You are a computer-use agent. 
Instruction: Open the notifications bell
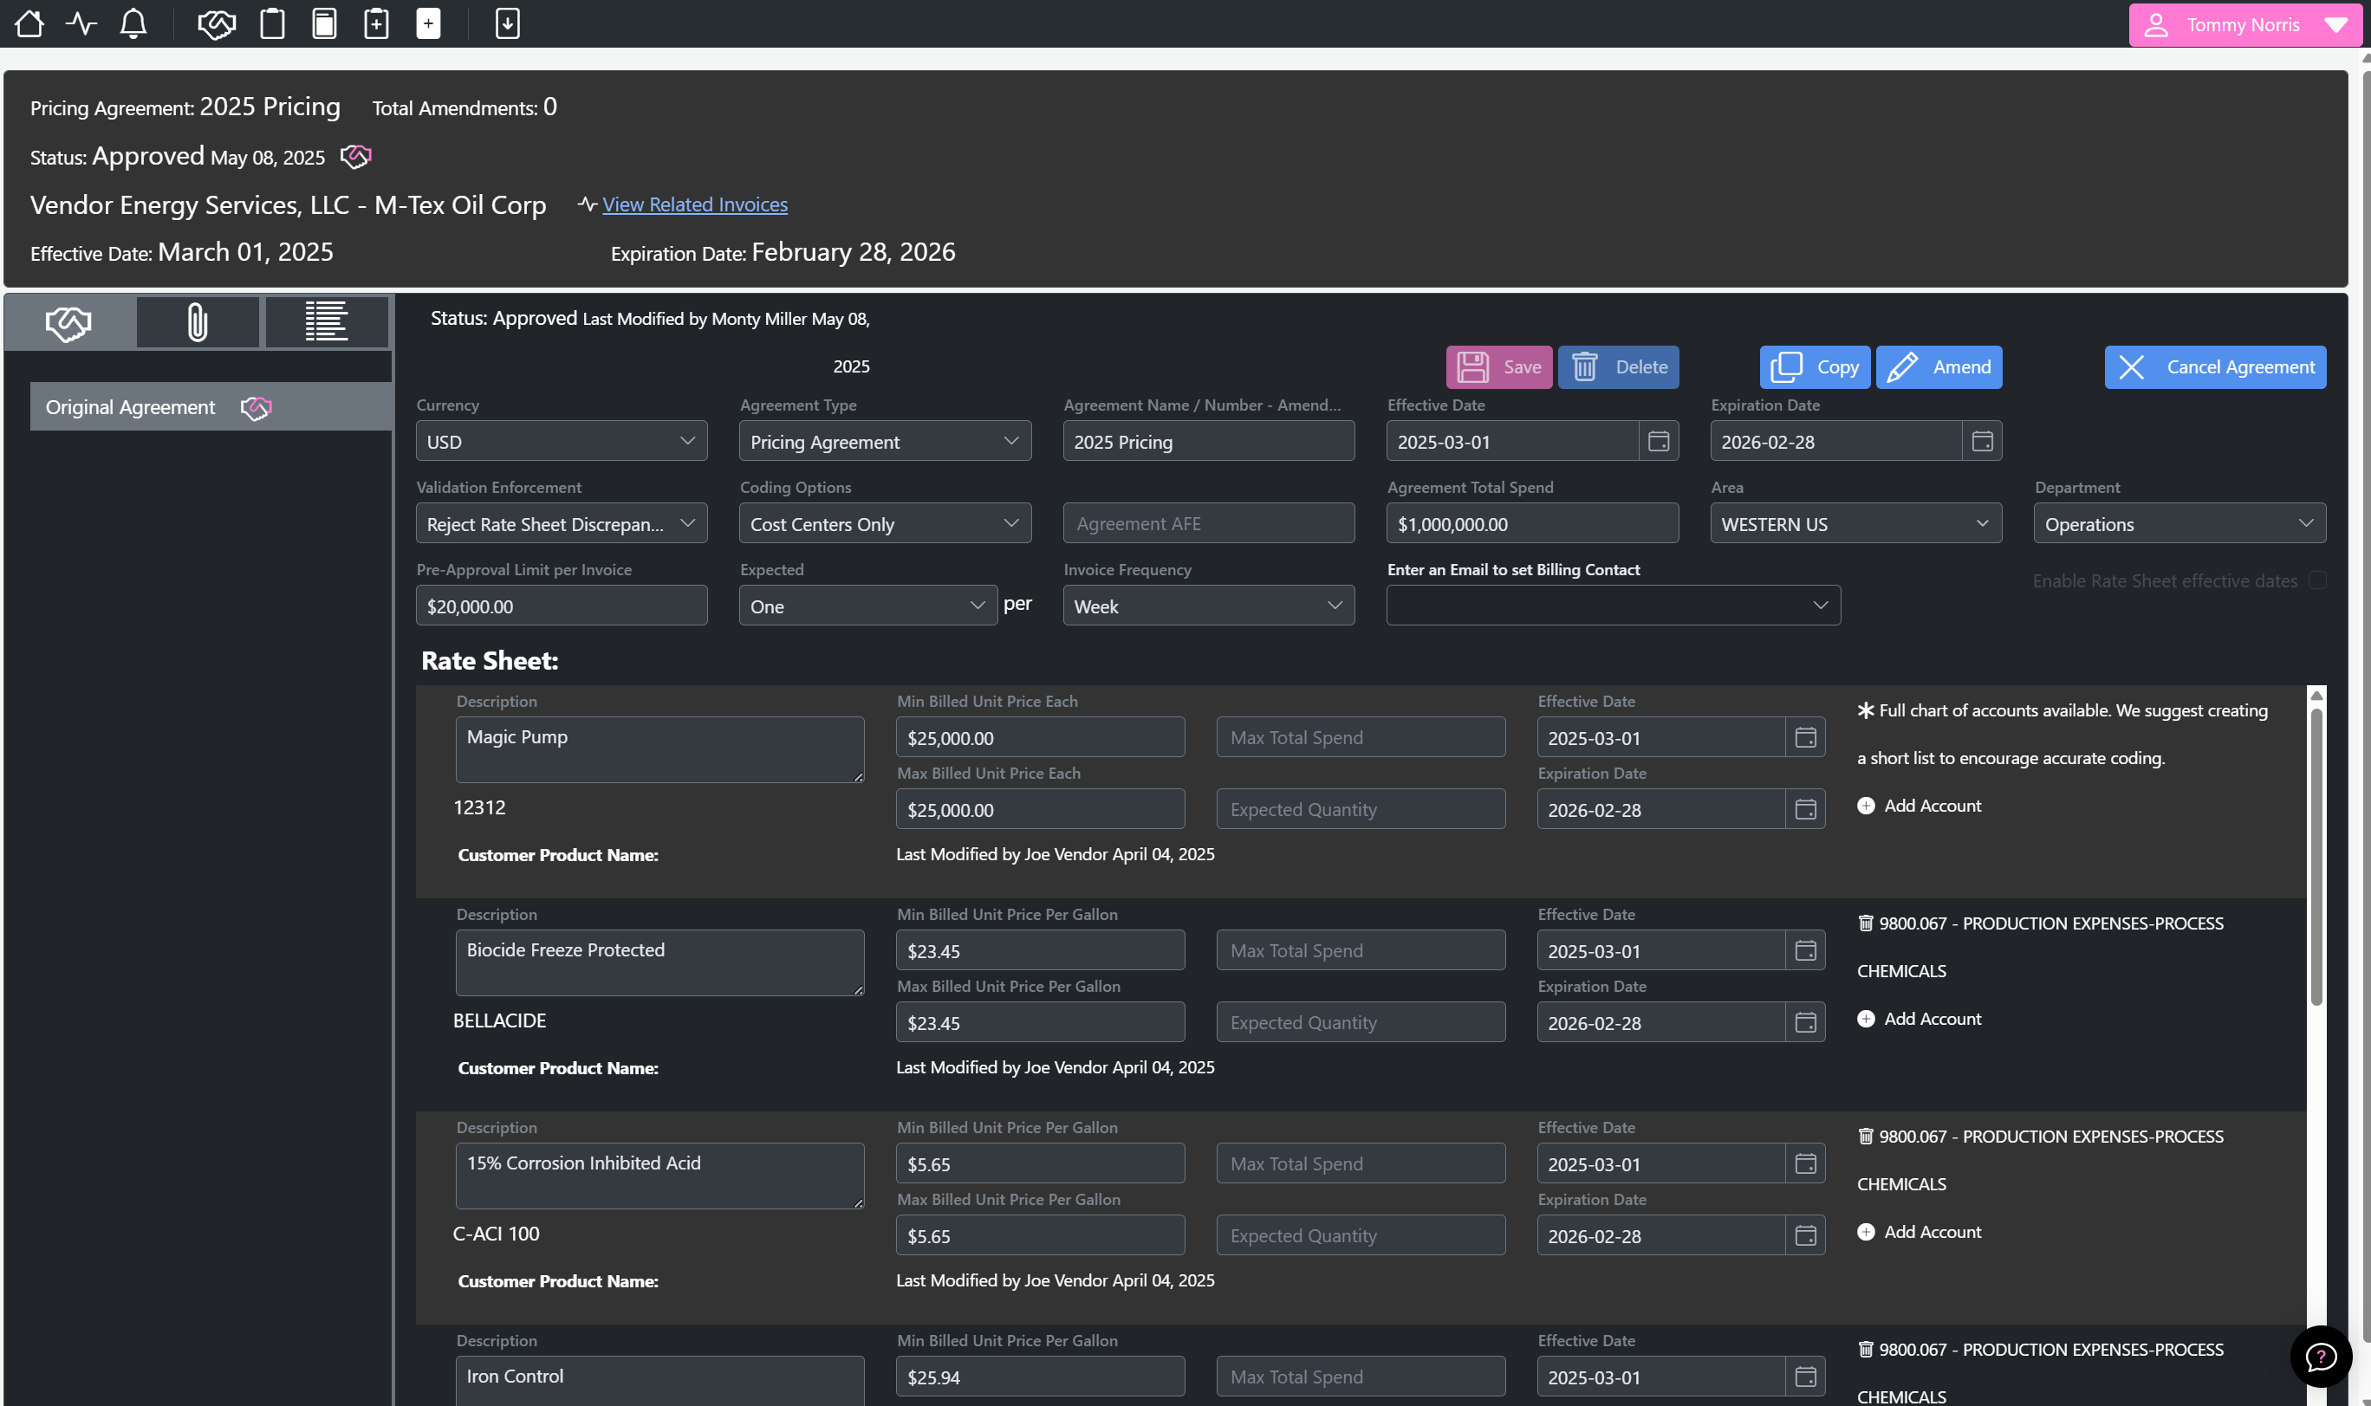133,23
